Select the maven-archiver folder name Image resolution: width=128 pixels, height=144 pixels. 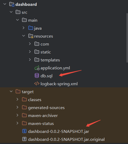[43, 115]
